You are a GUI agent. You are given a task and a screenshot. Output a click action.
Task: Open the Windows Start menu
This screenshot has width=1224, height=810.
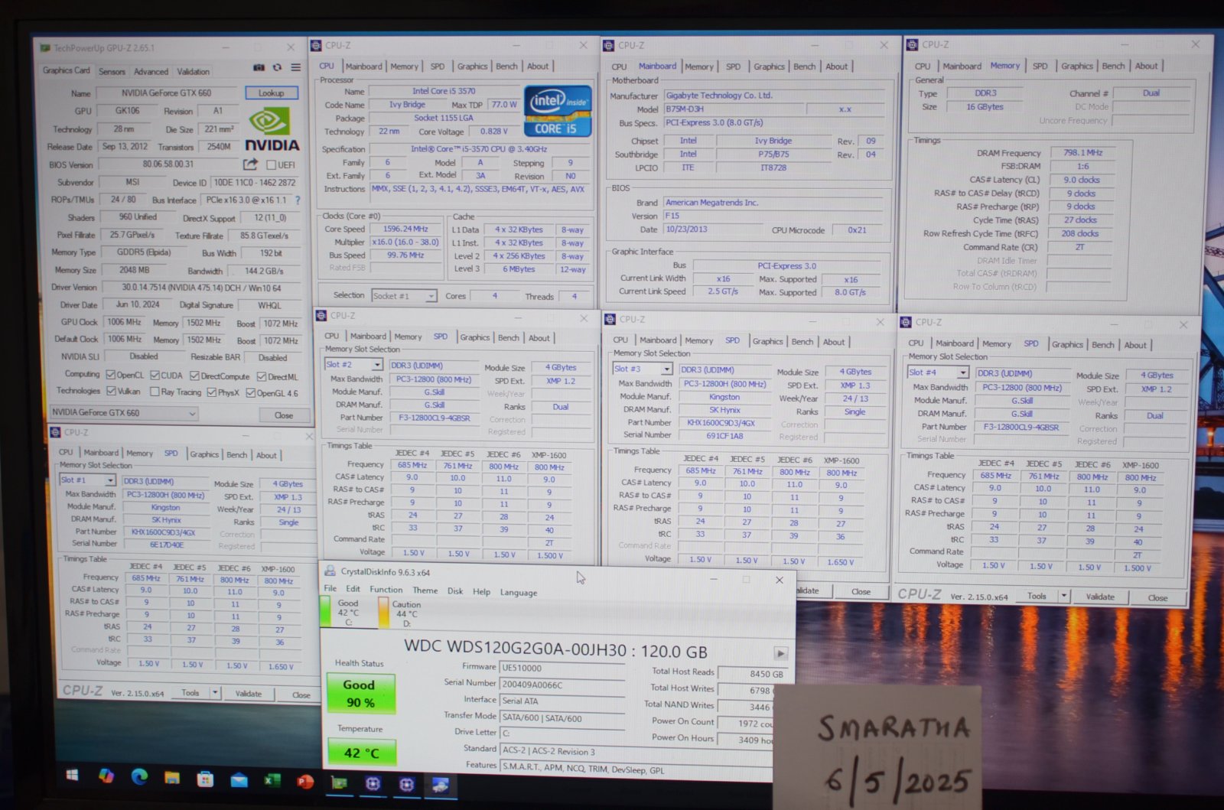tap(72, 776)
